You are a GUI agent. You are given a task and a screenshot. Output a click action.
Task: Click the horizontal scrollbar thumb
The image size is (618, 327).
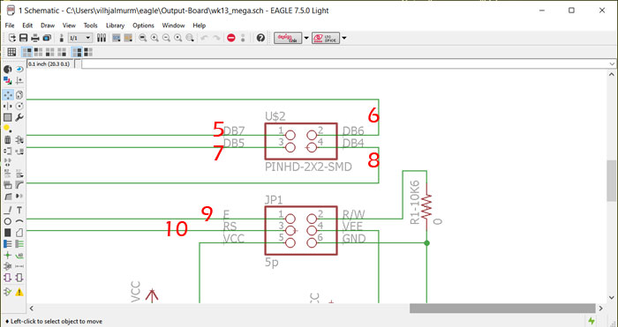[x=502, y=308]
